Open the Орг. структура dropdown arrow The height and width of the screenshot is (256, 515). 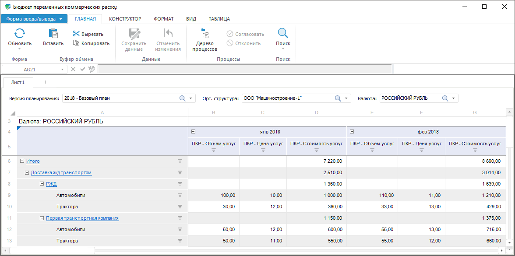(x=346, y=98)
